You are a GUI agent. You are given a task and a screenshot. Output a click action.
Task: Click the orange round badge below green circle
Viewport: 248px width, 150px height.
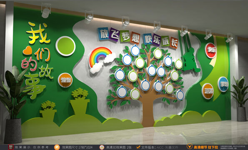(x=65, y=80)
